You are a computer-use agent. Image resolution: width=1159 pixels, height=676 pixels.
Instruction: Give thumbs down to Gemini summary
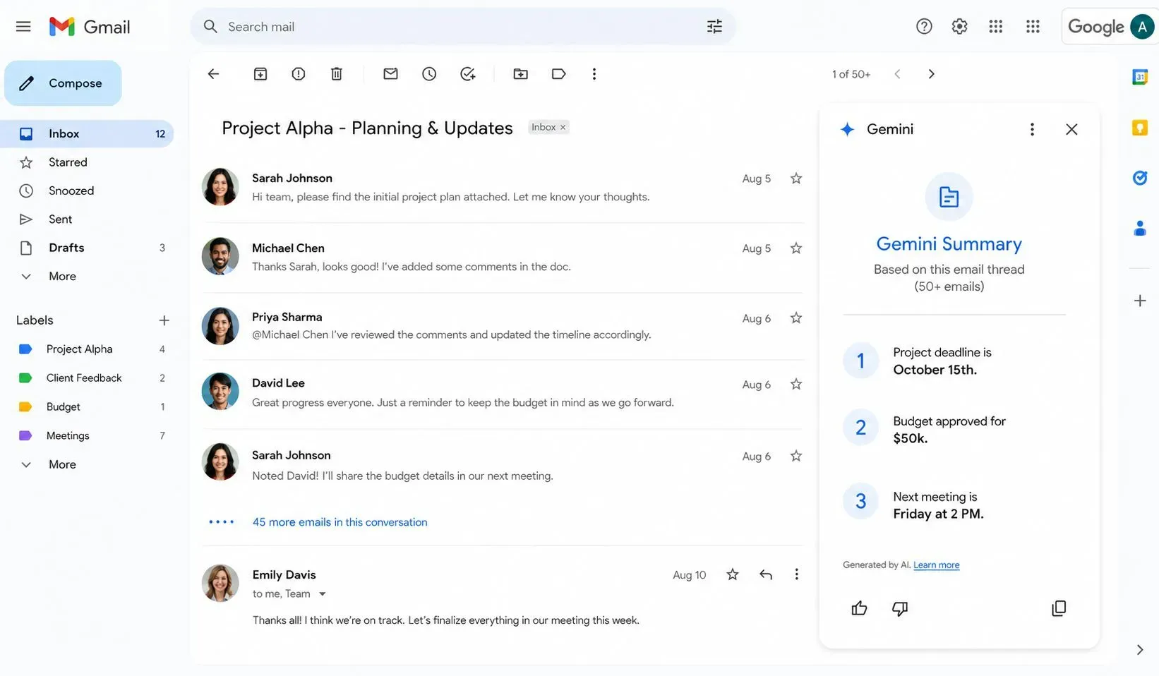tap(900, 608)
